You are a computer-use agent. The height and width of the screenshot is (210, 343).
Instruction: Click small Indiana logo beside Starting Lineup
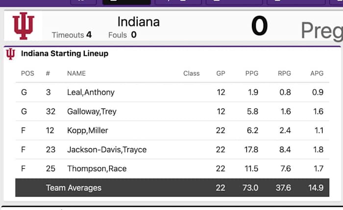tap(11, 54)
